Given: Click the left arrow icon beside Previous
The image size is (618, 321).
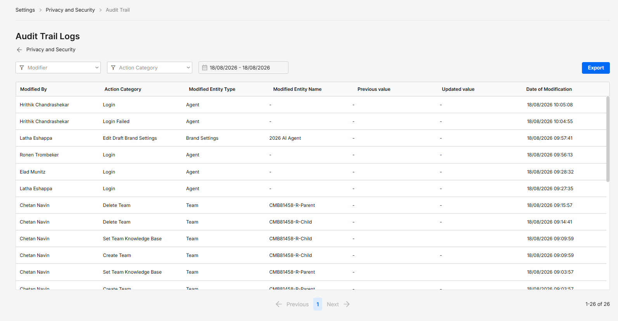Looking at the screenshot, I should tap(279, 304).
